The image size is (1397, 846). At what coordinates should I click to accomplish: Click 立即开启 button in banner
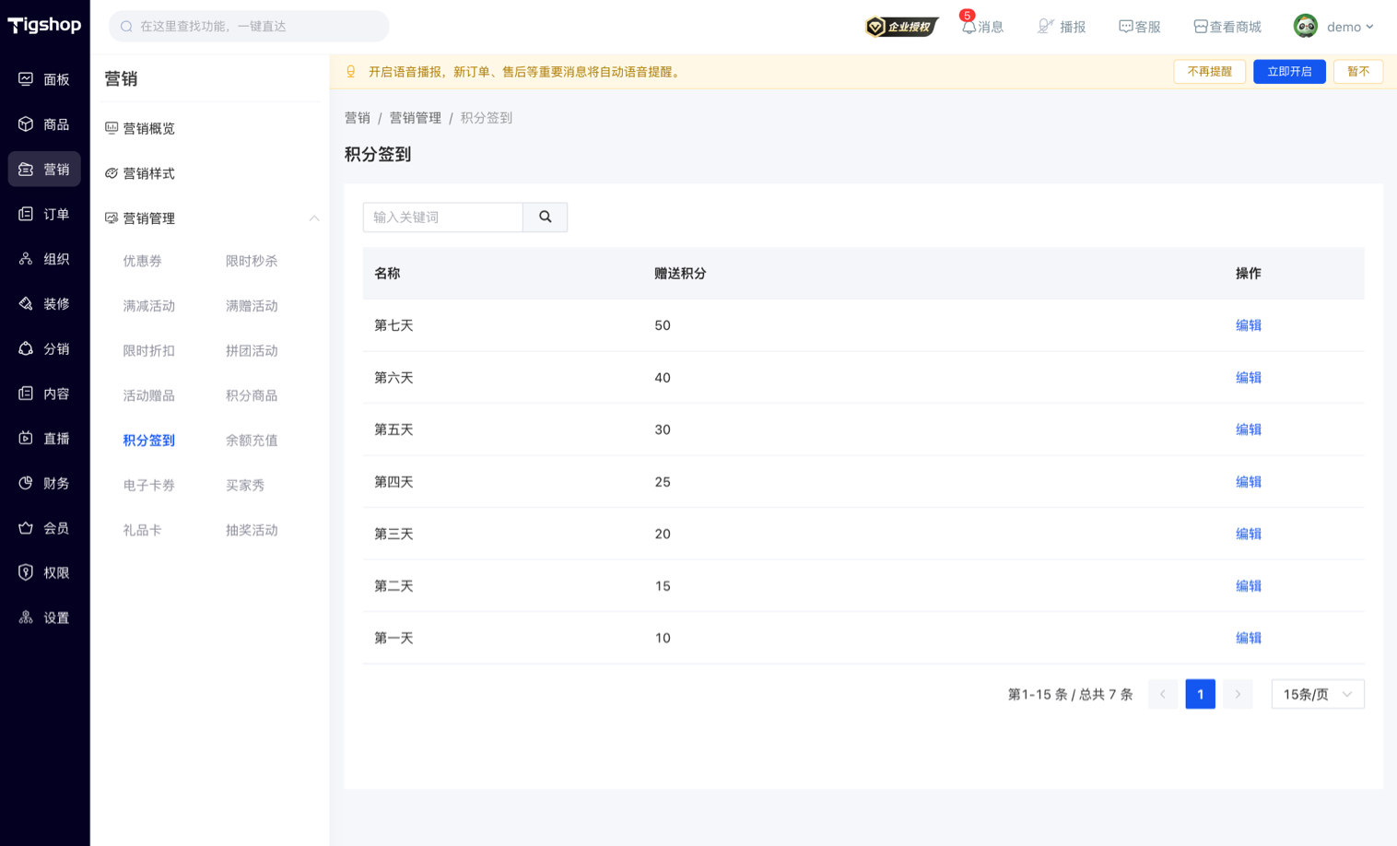1289,72
